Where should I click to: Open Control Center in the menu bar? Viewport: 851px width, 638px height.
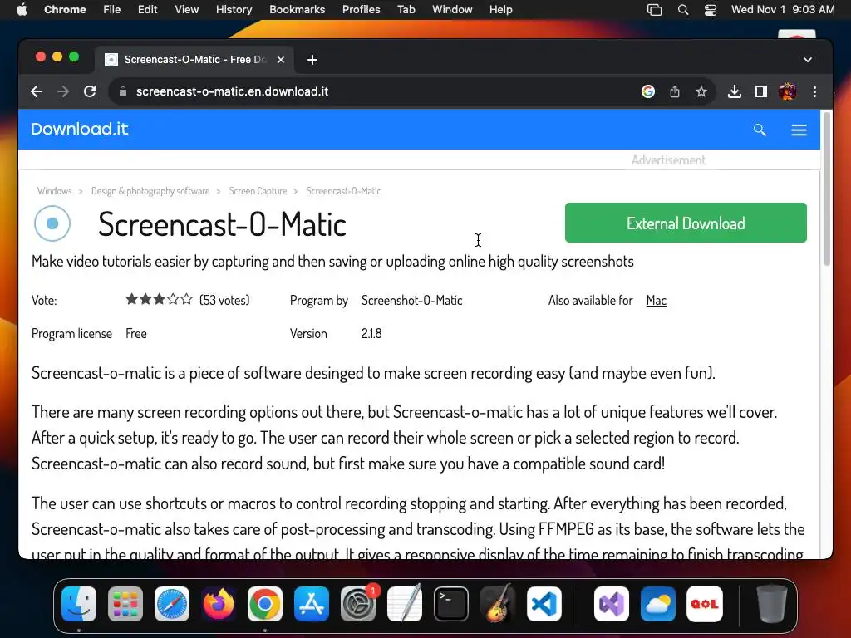coord(711,10)
